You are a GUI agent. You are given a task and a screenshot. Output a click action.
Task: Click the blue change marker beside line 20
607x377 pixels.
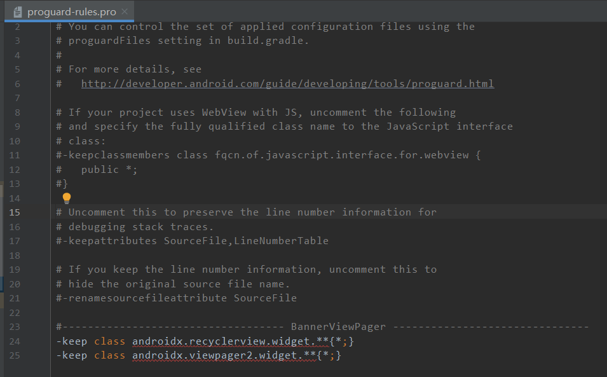pos(1,284)
